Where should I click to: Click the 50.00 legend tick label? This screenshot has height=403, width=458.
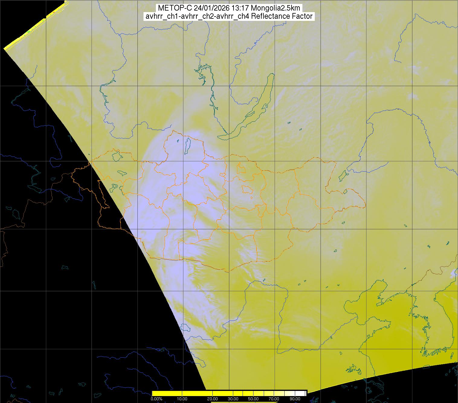click(x=253, y=399)
